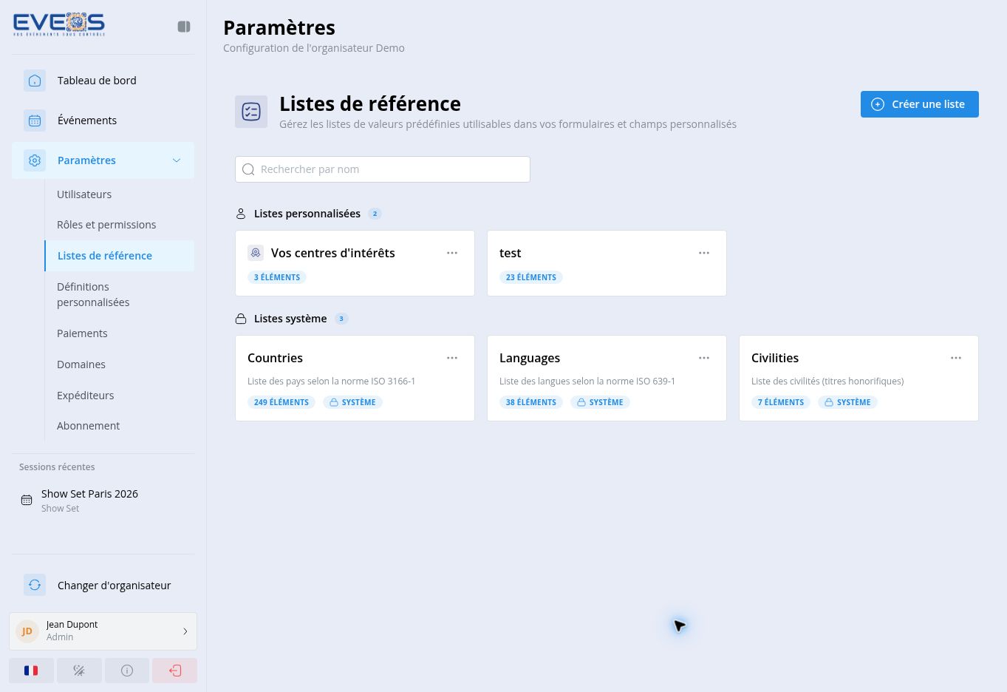Collapse the sidebar with the panel icon
This screenshot has width=1007, height=692.
pos(184,27)
